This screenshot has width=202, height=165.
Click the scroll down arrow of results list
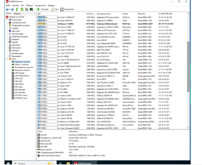pyautogui.click(x=188, y=128)
